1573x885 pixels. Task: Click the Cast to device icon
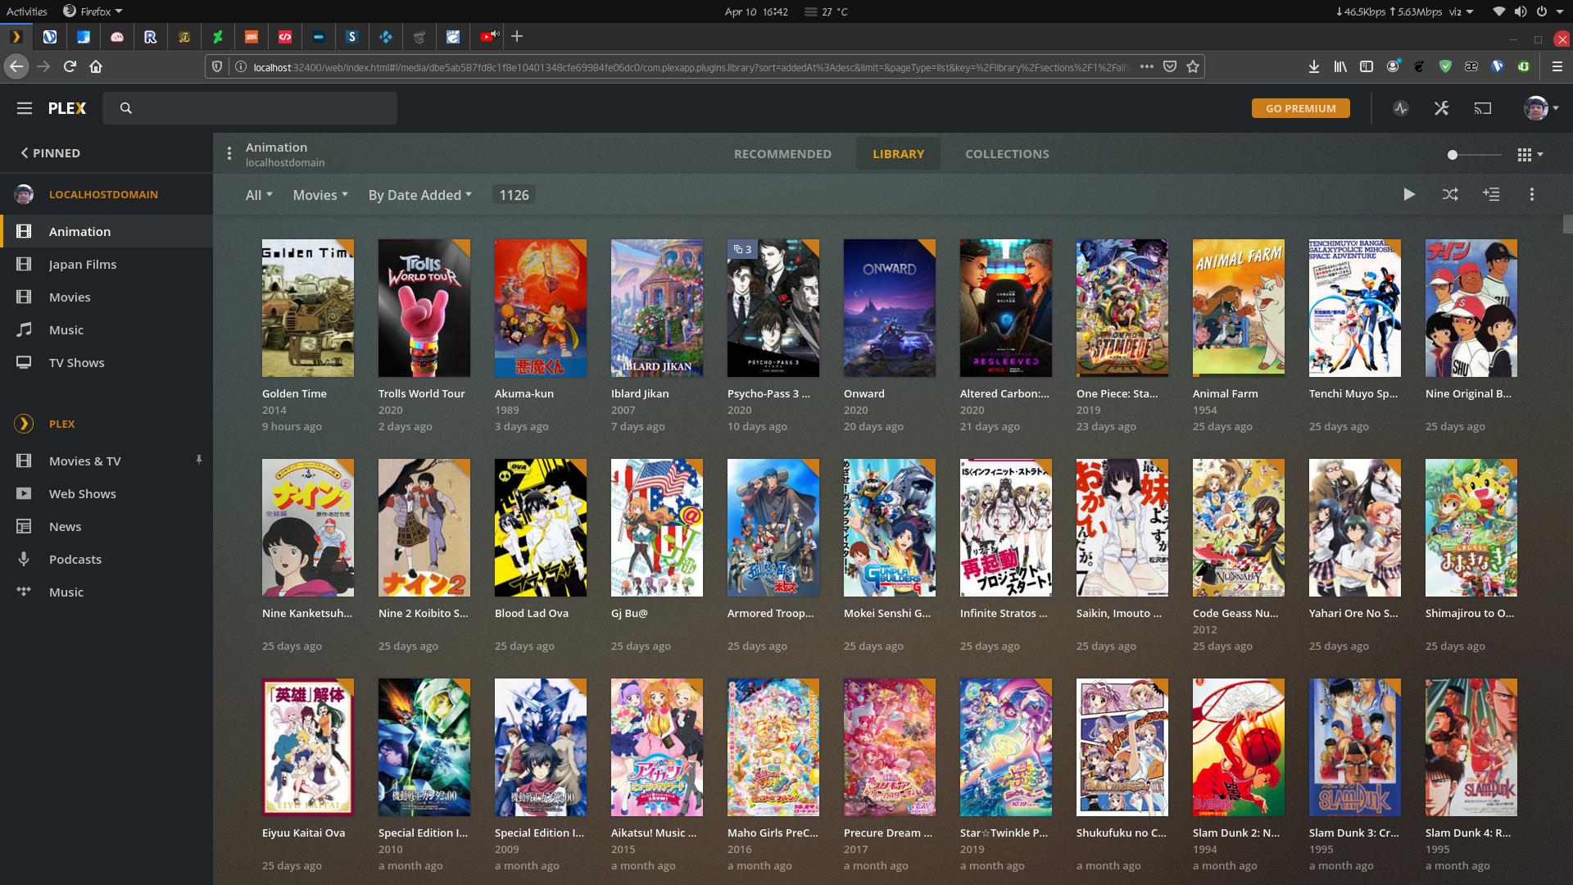pyautogui.click(x=1483, y=108)
